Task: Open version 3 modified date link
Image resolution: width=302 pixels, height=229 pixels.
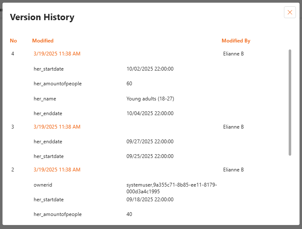Action: pos(57,127)
